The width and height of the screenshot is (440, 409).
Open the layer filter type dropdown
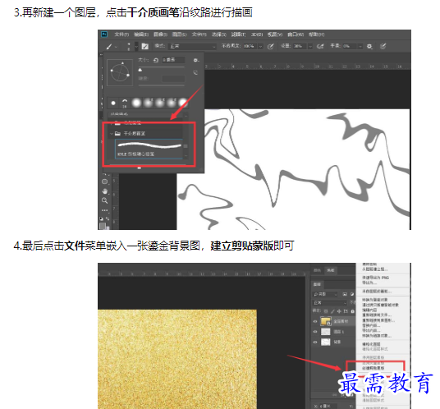[x=326, y=294]
